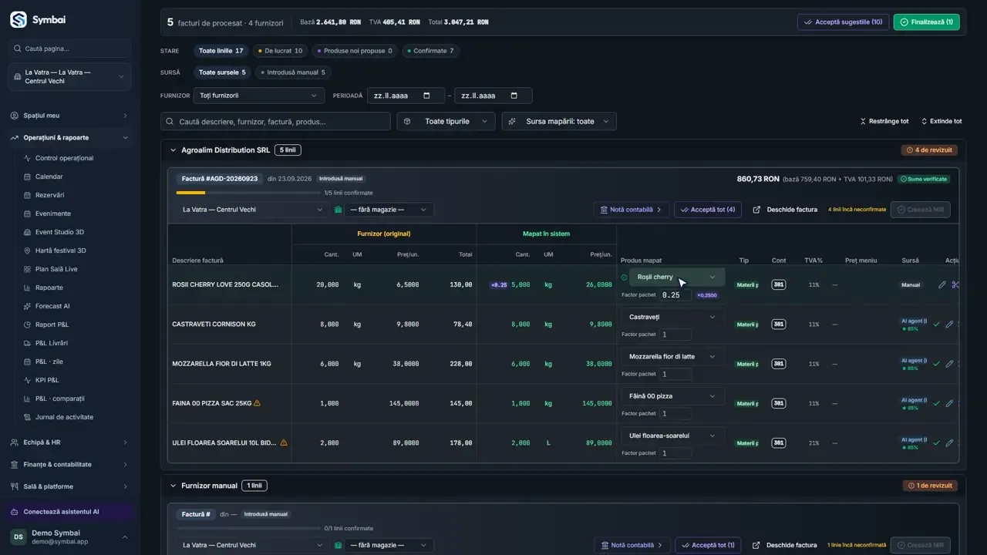This screenshot has width=987, height=555.
Task: Click the warning icon next to FAINA 00 PIZZA
Action: pyautogui.click(x=257, y=403)
